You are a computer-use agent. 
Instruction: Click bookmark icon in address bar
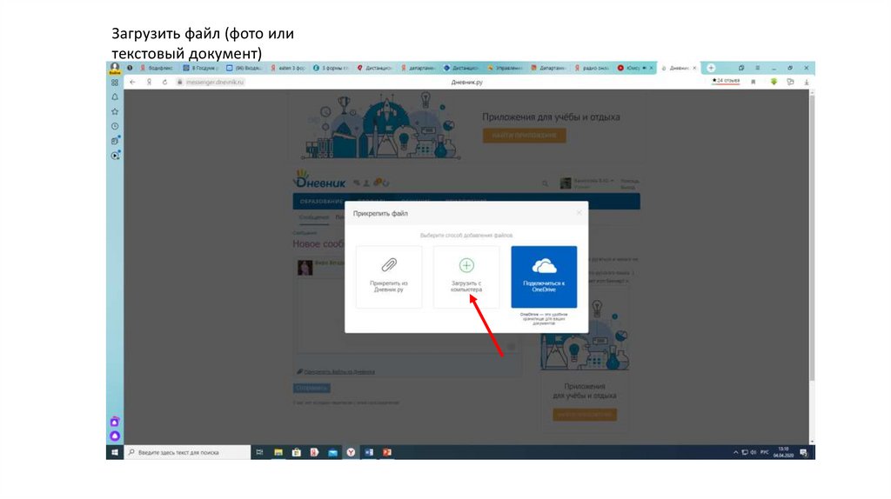pos(754,83)
